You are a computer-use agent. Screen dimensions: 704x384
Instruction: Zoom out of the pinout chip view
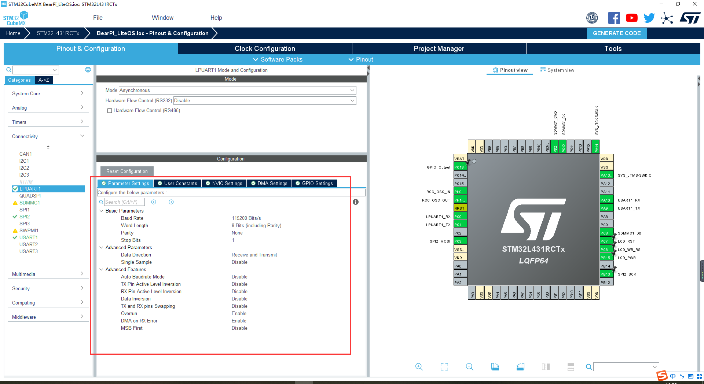[470, 367]
